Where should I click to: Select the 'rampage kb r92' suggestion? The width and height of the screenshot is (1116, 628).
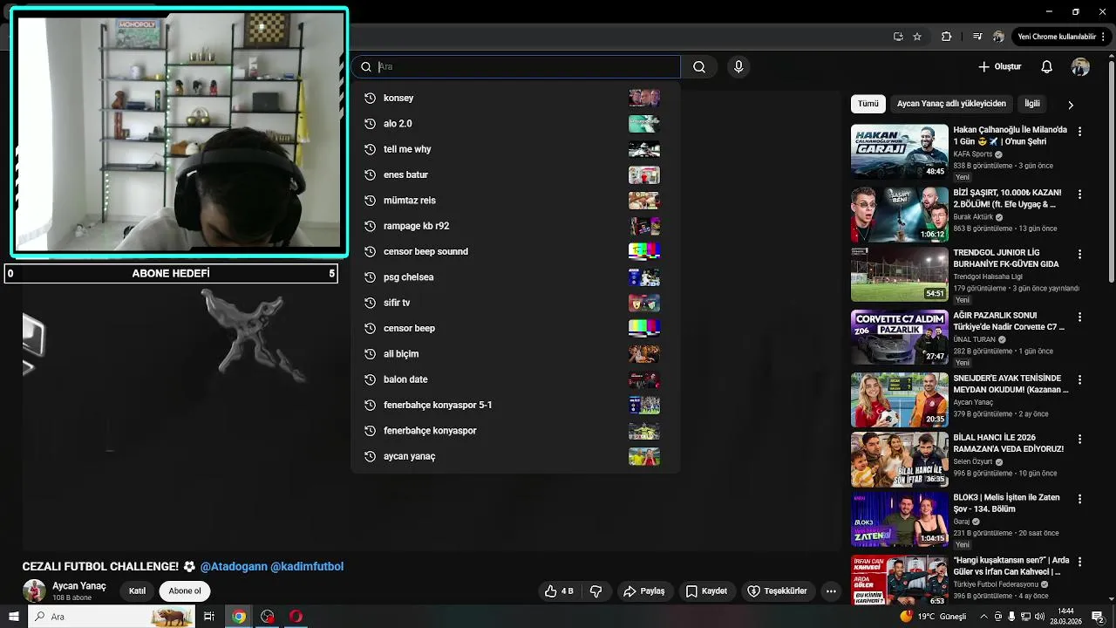pos(515,226)
